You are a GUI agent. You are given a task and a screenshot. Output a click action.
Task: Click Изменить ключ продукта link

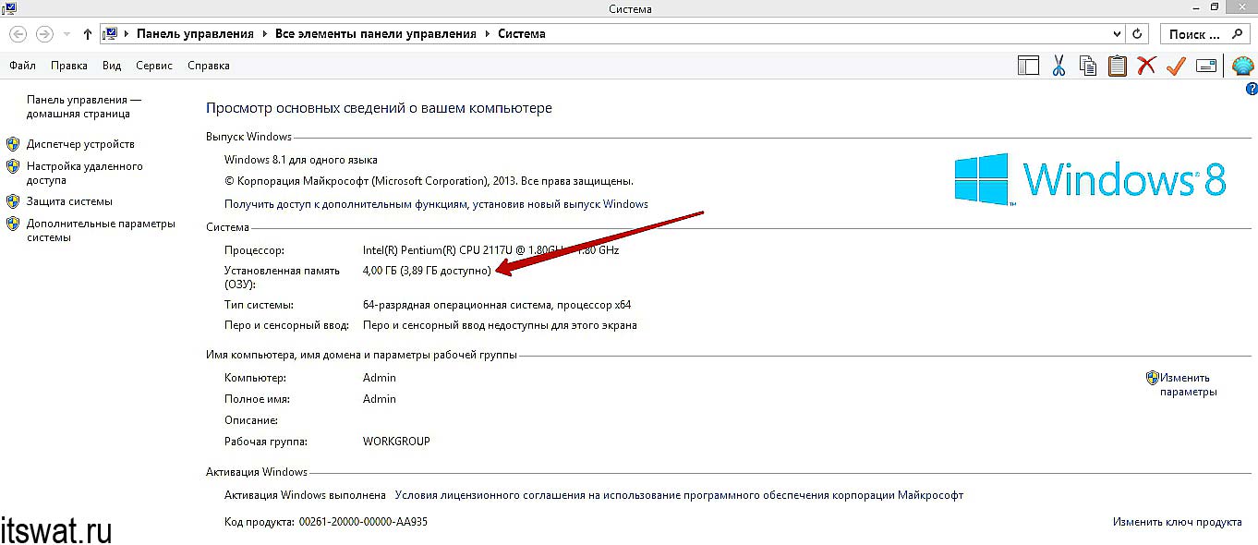point(1177,522)
